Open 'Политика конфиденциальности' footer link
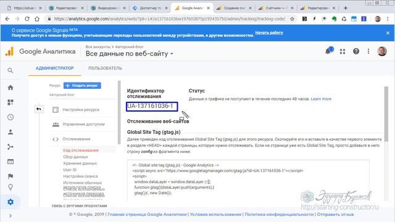Viewport: 395px width, 222px height. point(279,215)
